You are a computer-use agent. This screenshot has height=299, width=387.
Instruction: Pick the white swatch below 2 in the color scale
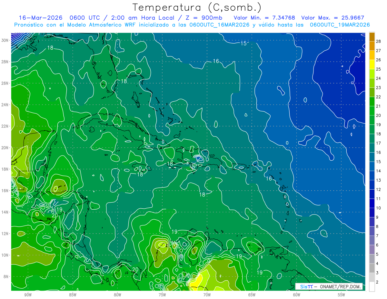point(372,287)
